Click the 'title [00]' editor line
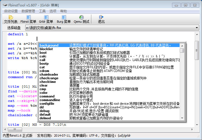Viewport: 202px width, 140px height. [x=22, y=72]
